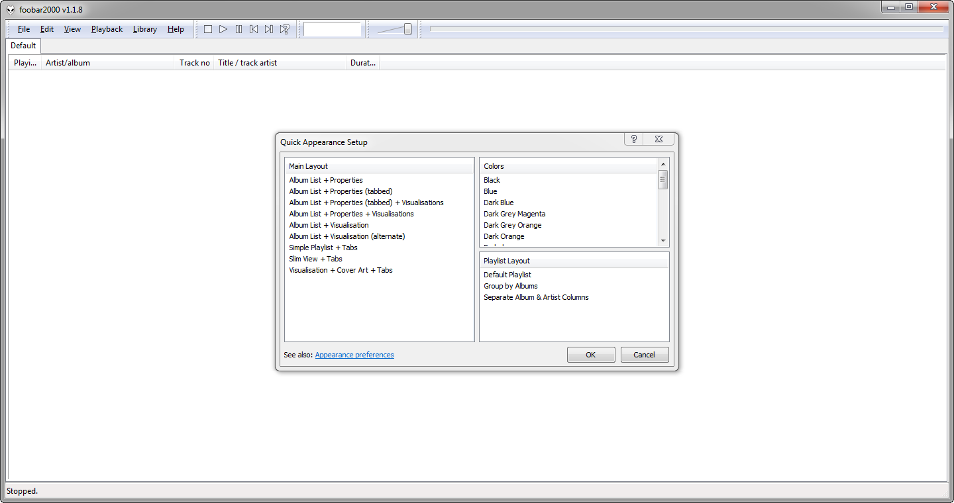The image size is (954, 503).
Task: Open the File menu
Action: [24, 29]
